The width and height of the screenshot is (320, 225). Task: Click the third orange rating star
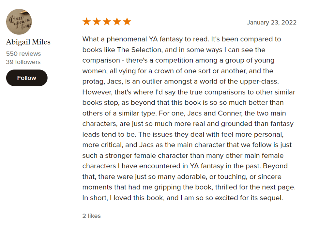[x=107, y=22]
